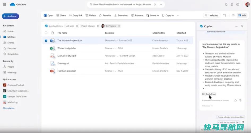Click Create a folder from these files

tap(231, 117)
